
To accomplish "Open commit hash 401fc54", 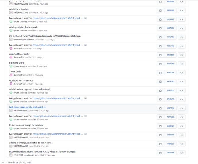I will coord(170,73).
